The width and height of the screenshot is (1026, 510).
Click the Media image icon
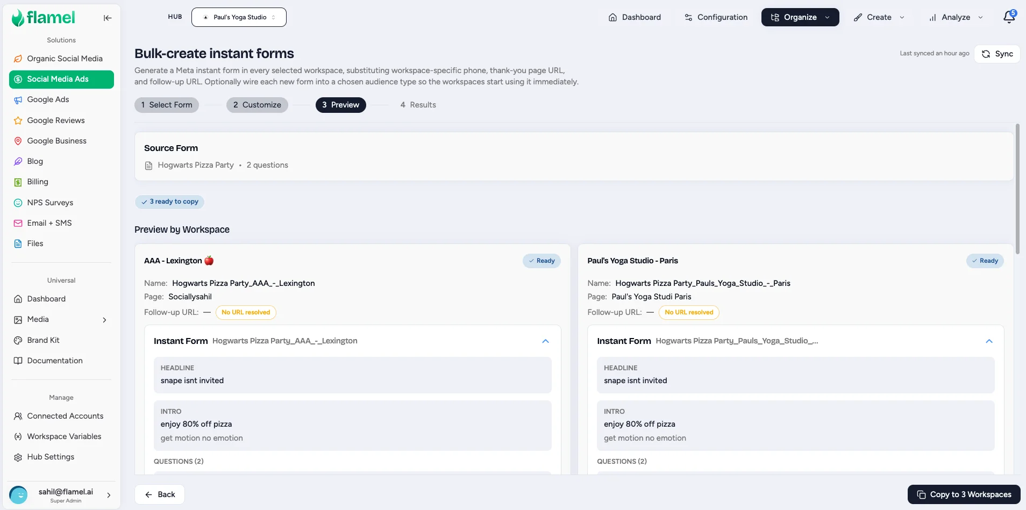click(18, 319)
